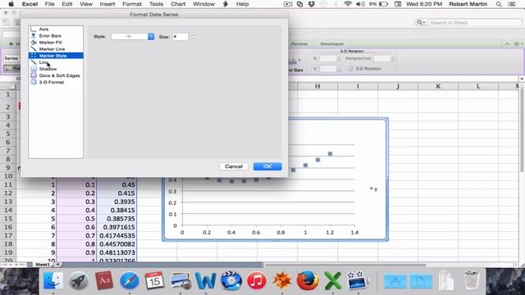525x295 pixels.
Task: Switch to the Developer ribbon tab
Action: tap(331, 43)
